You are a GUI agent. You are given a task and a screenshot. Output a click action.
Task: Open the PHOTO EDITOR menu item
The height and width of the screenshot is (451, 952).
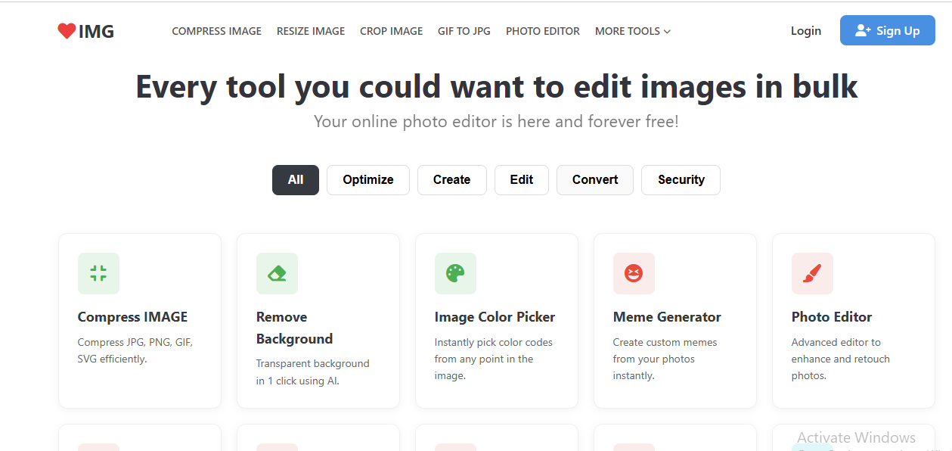542,31
